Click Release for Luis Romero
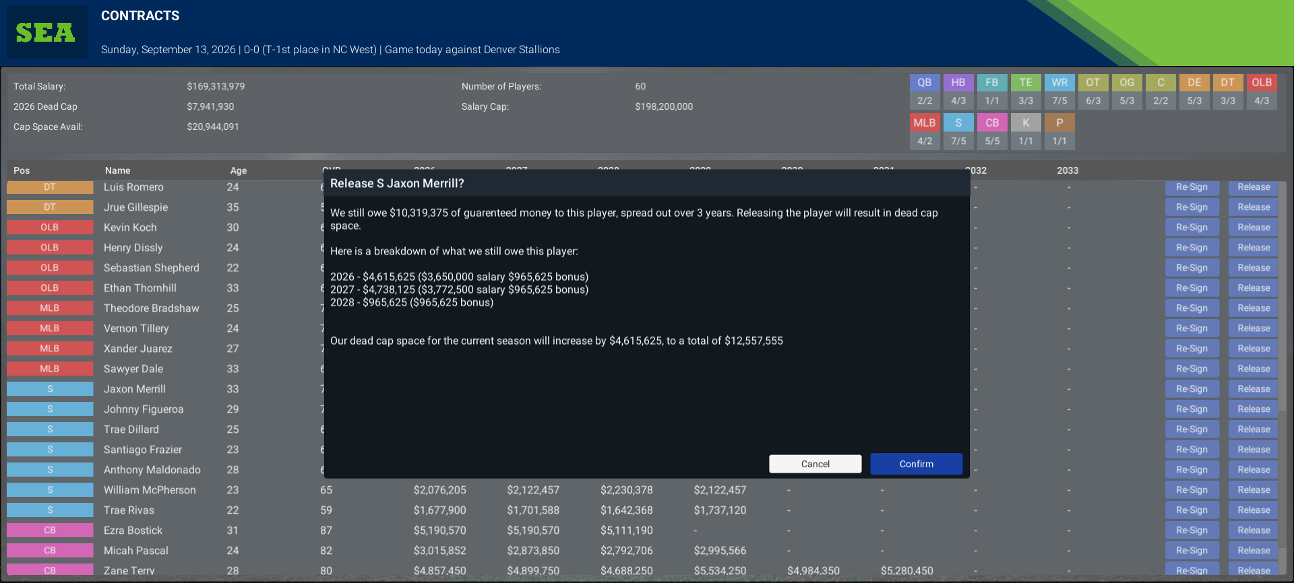The height and width of the screenshot is (583, 1294). [1254, 187]
